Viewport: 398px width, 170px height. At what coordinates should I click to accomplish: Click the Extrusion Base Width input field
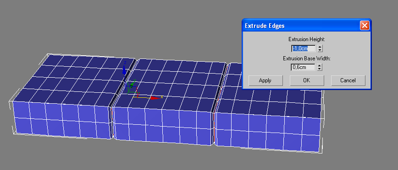(304, 67)
